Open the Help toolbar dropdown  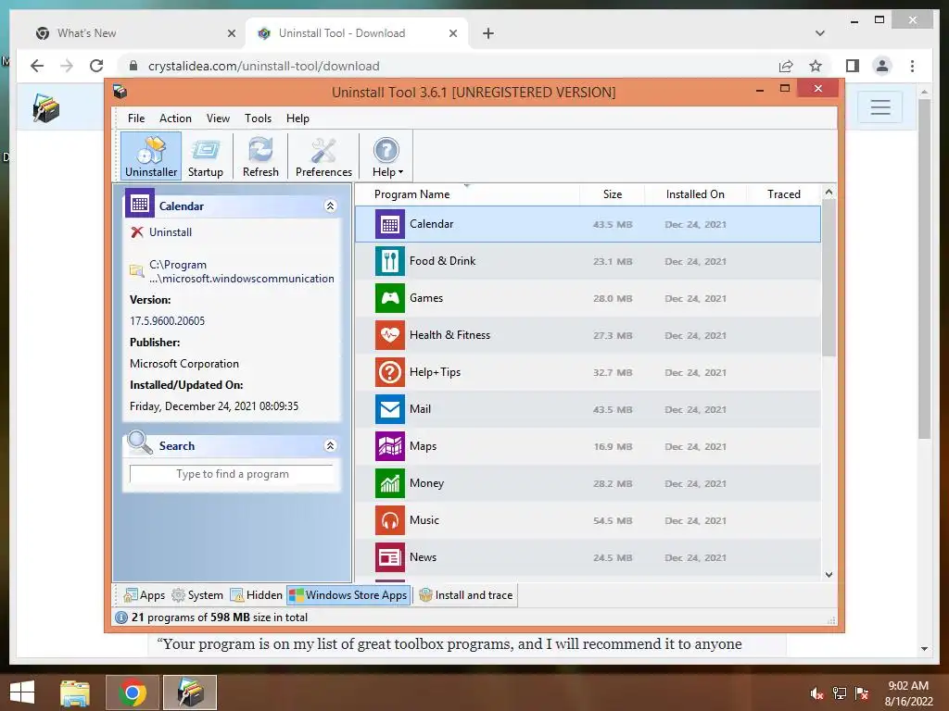coord(386,156)
